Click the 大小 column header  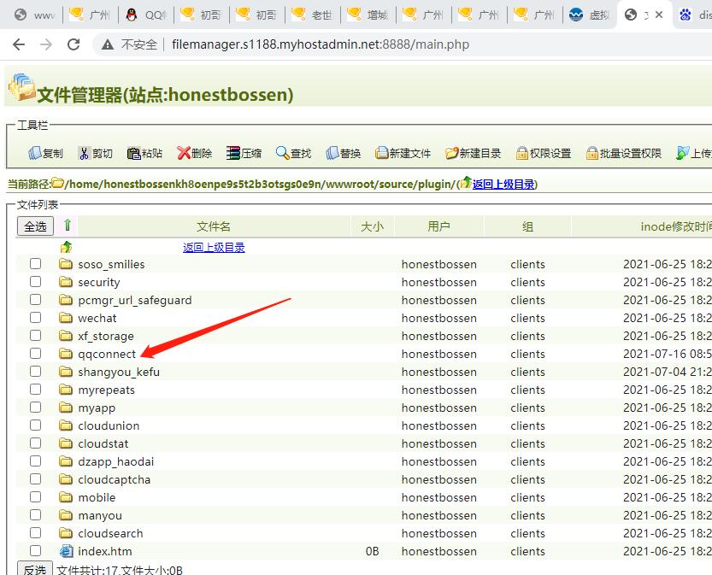click(373, 226)
